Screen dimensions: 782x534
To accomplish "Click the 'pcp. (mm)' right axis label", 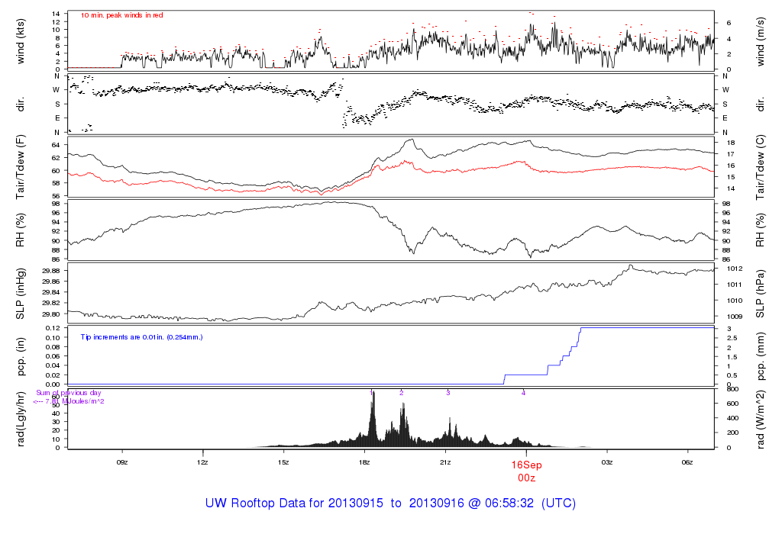I will tap(760, 357).
